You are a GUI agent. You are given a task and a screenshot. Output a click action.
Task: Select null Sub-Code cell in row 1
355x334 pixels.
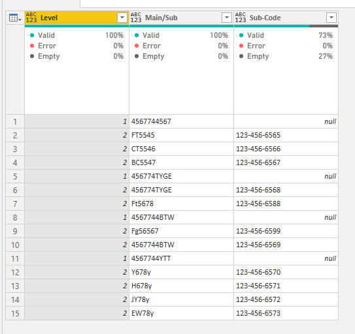pyautogui.click(x=286, y=121)
